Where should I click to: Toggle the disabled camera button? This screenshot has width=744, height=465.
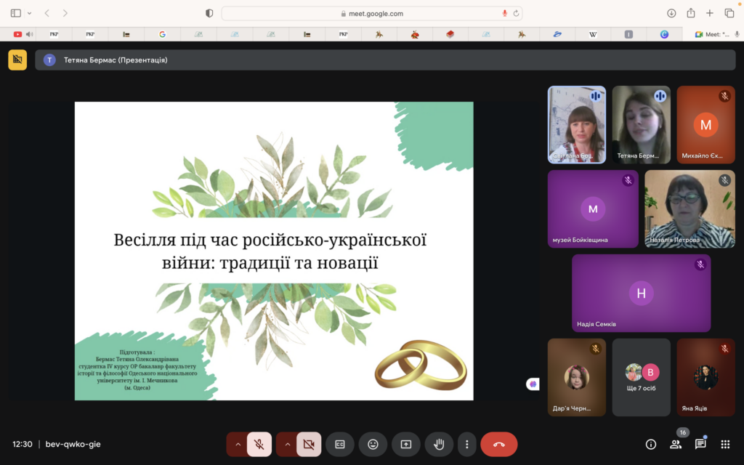(x=308, y=444)
